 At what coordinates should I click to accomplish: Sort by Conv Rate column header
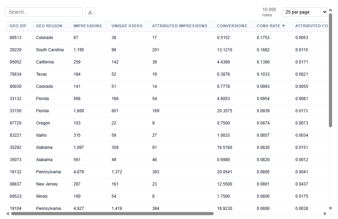tap(271, 26)
